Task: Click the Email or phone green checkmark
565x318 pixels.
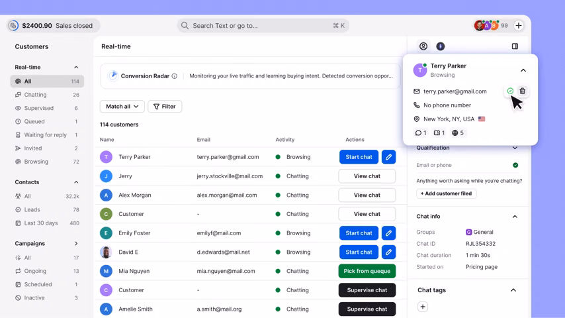Action: 515,165
